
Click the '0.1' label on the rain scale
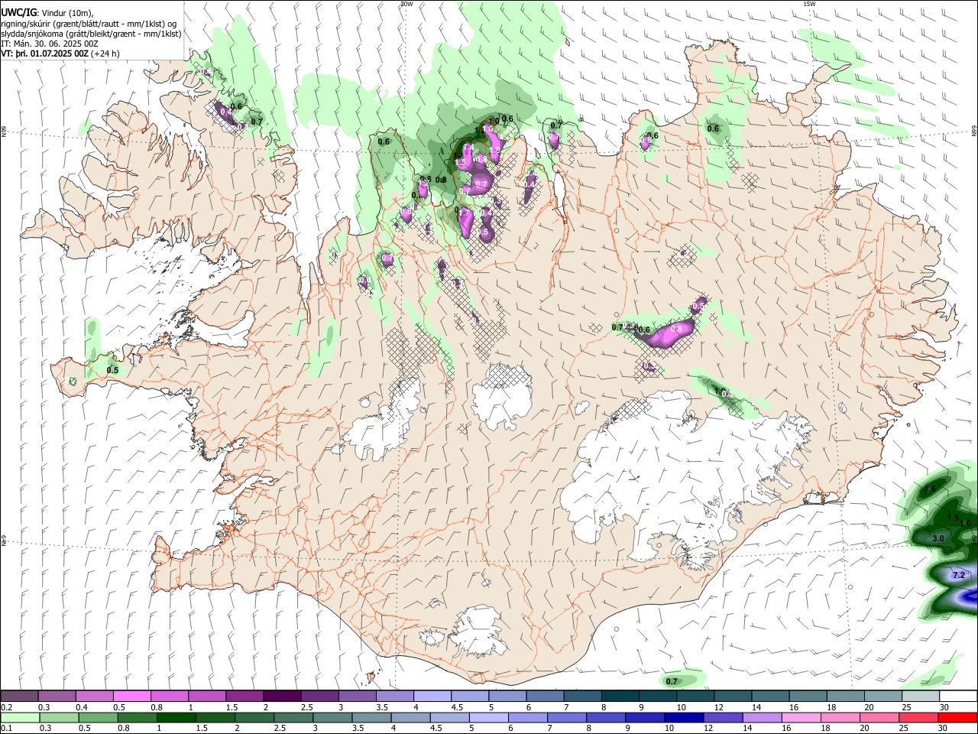[6, 729]
